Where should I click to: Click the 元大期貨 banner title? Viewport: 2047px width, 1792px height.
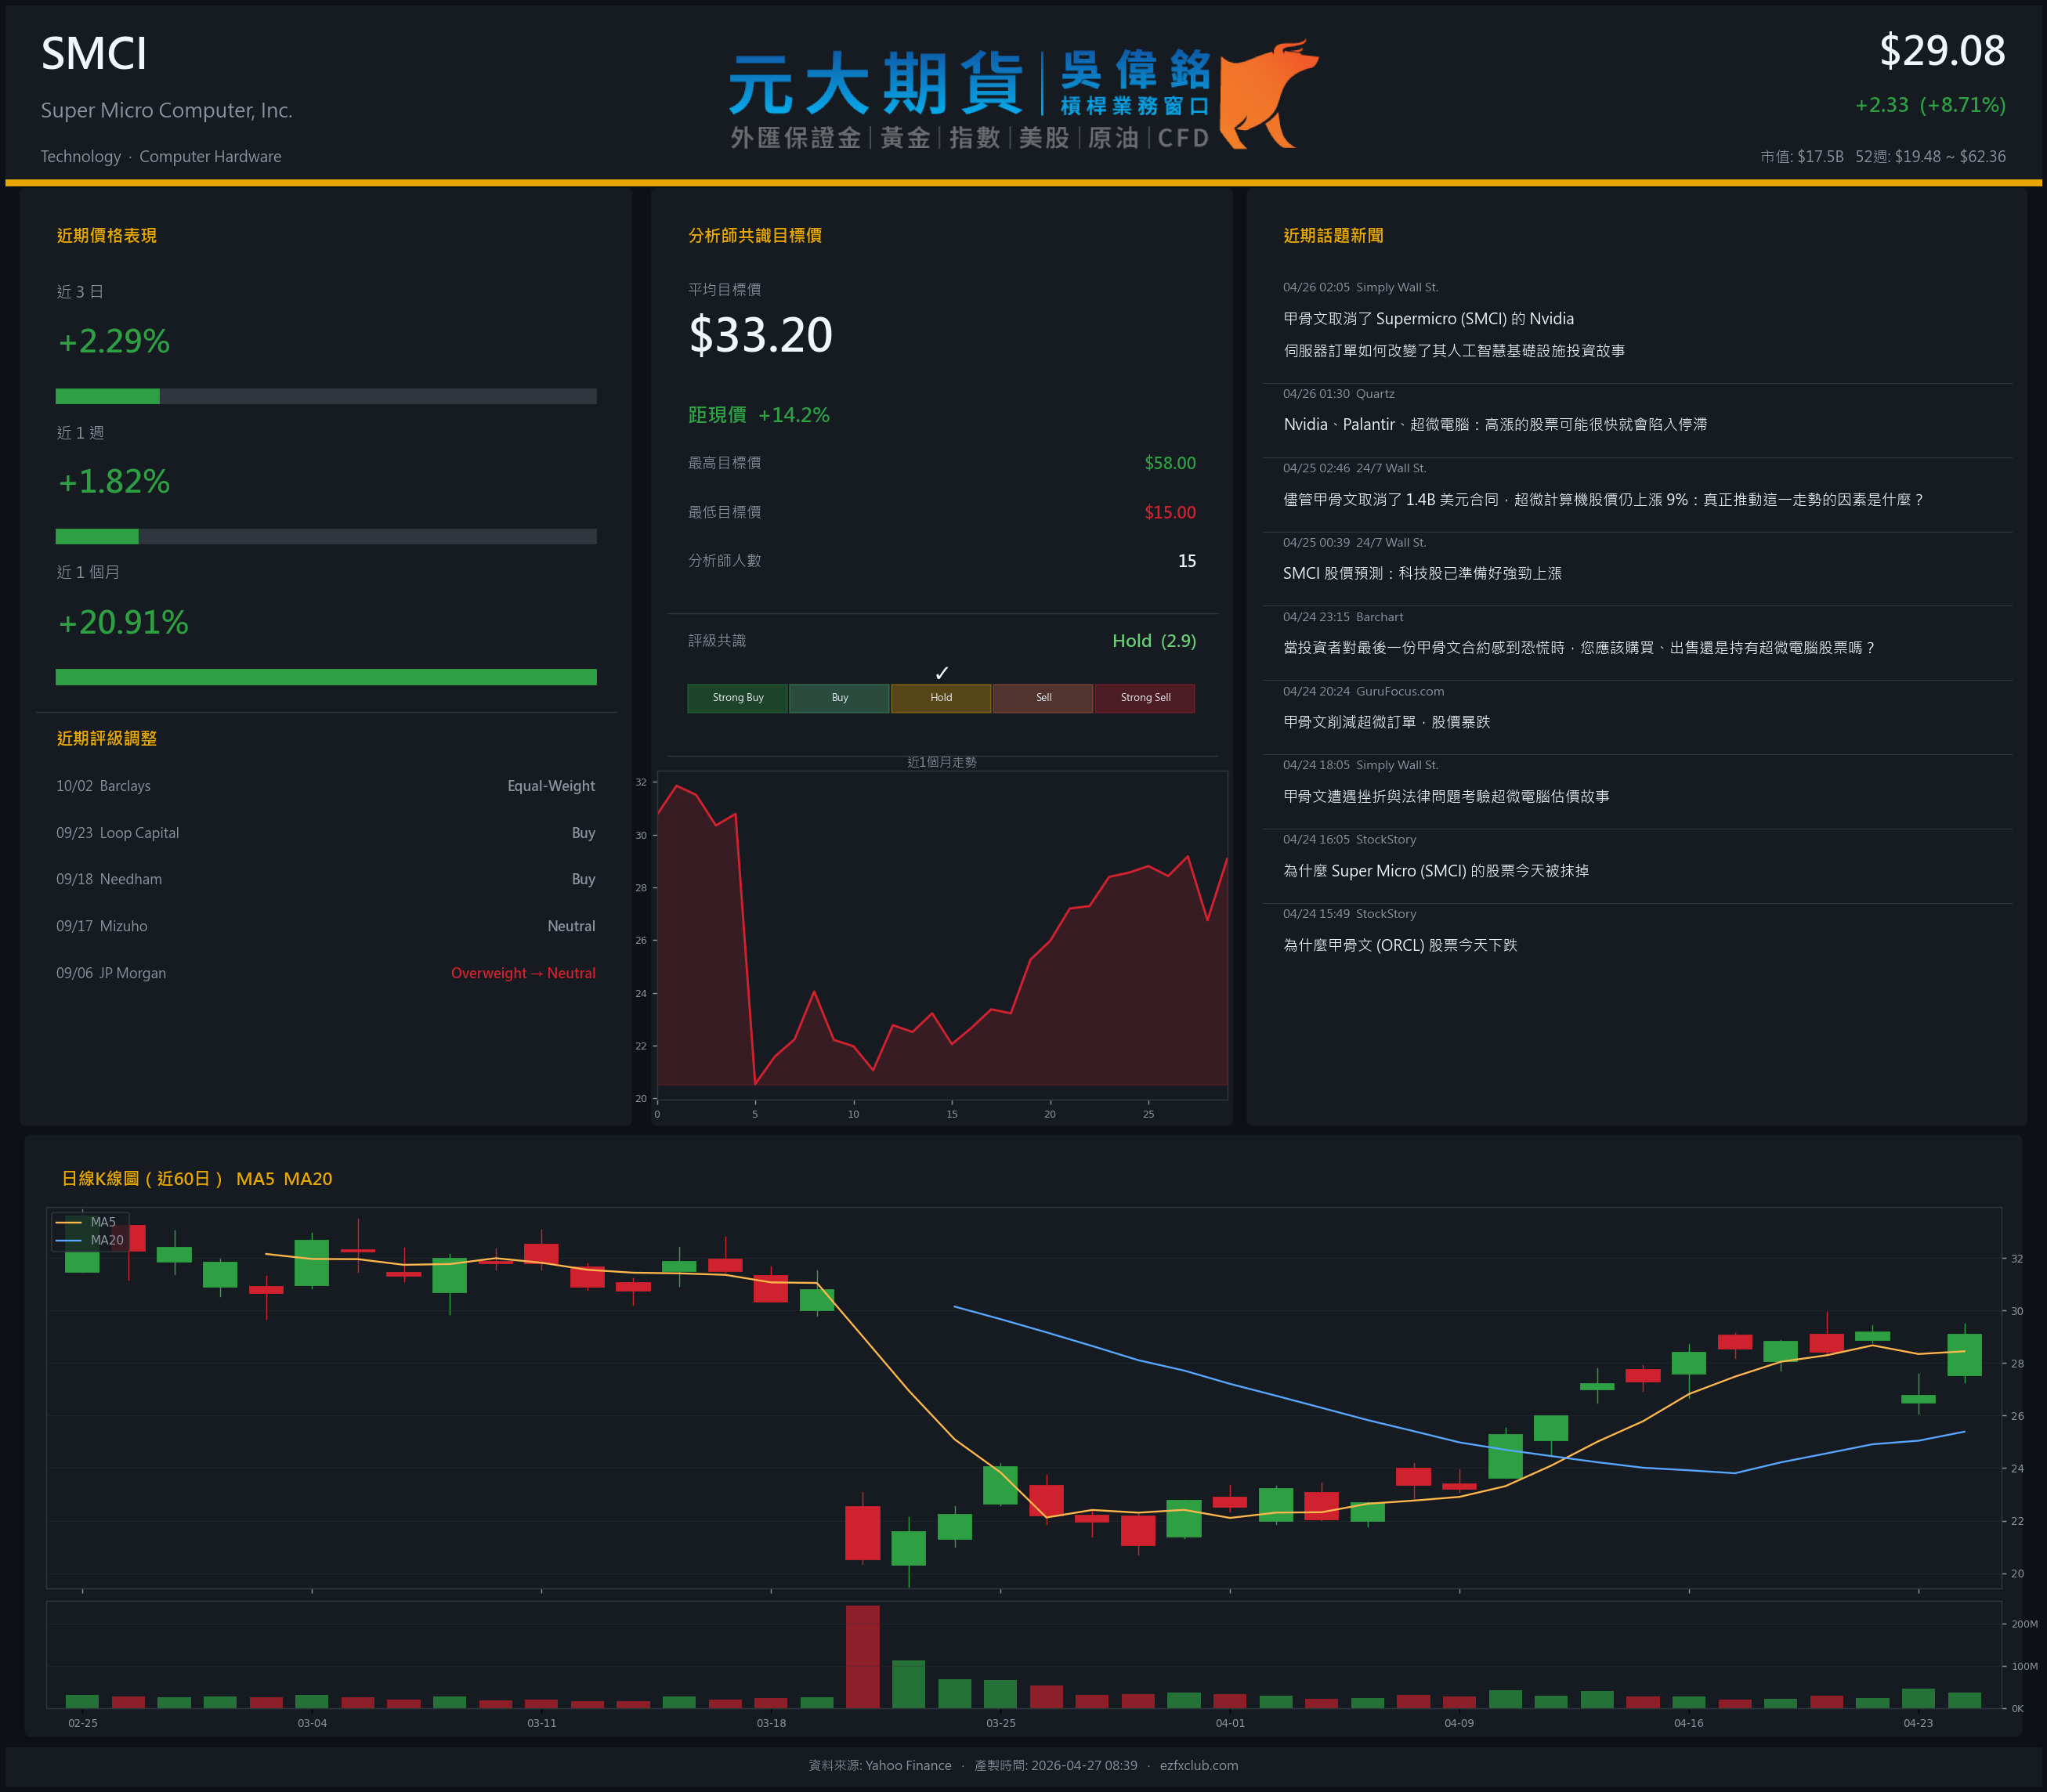[x=876, y=84]
